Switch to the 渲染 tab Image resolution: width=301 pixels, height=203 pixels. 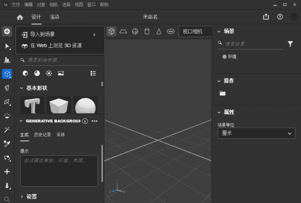tap(55, 17)
